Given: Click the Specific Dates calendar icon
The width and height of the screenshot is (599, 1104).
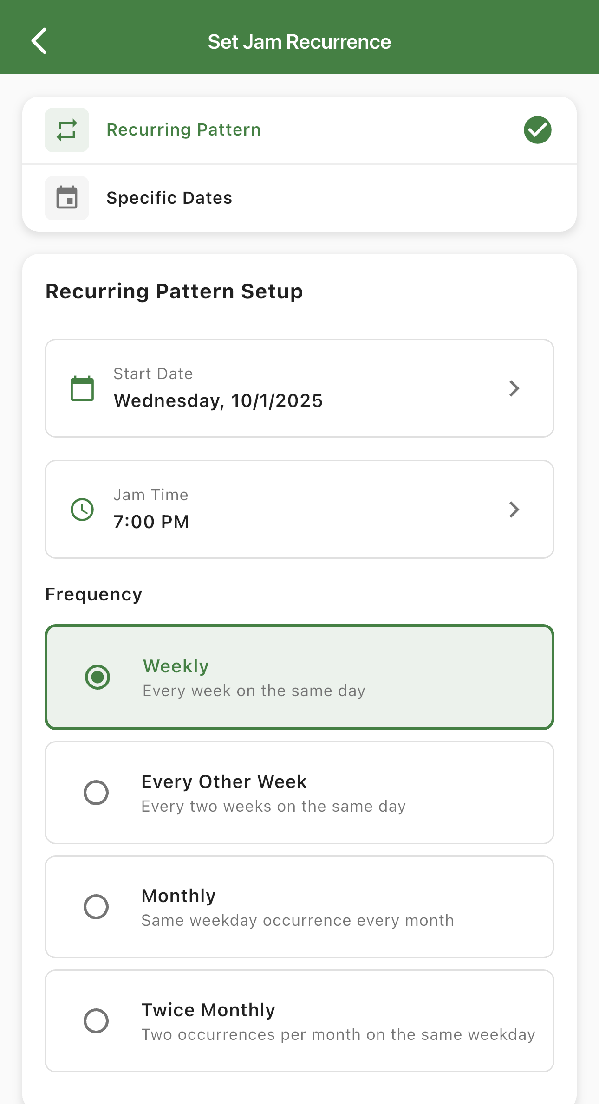Looking at the screenshot, I should (x=67, y=198).
